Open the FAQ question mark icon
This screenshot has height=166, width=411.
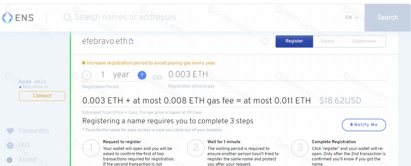pyautogui.click(x=10, y=145)
